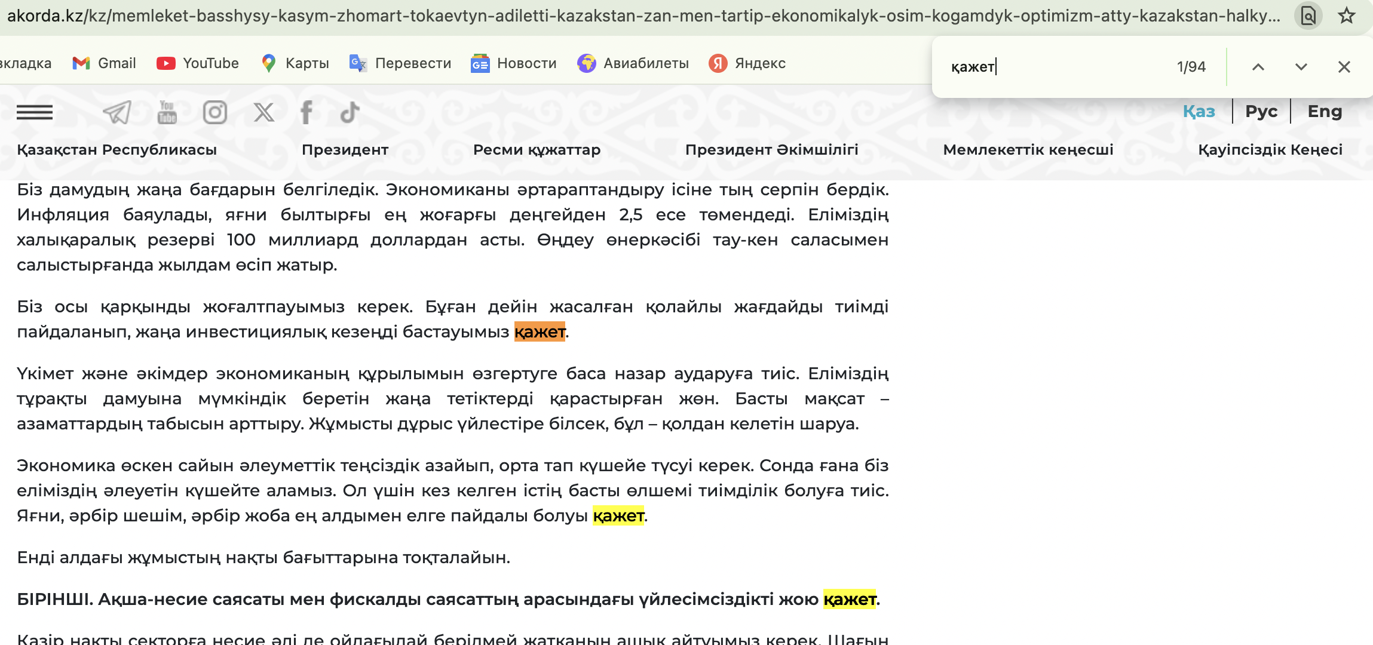The height and width of the screenshot is (645, 1373).
Task: Open the Telegram social icon
Action: point(117,112)
